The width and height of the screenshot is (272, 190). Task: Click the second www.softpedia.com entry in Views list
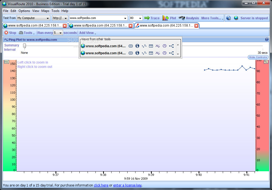point(106,53)
